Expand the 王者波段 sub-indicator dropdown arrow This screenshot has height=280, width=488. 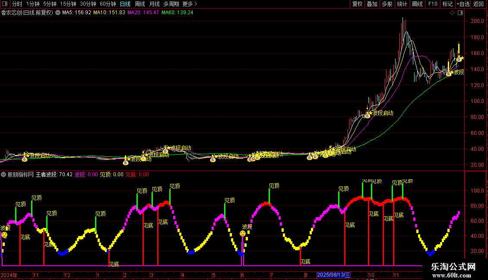point(3,174)
